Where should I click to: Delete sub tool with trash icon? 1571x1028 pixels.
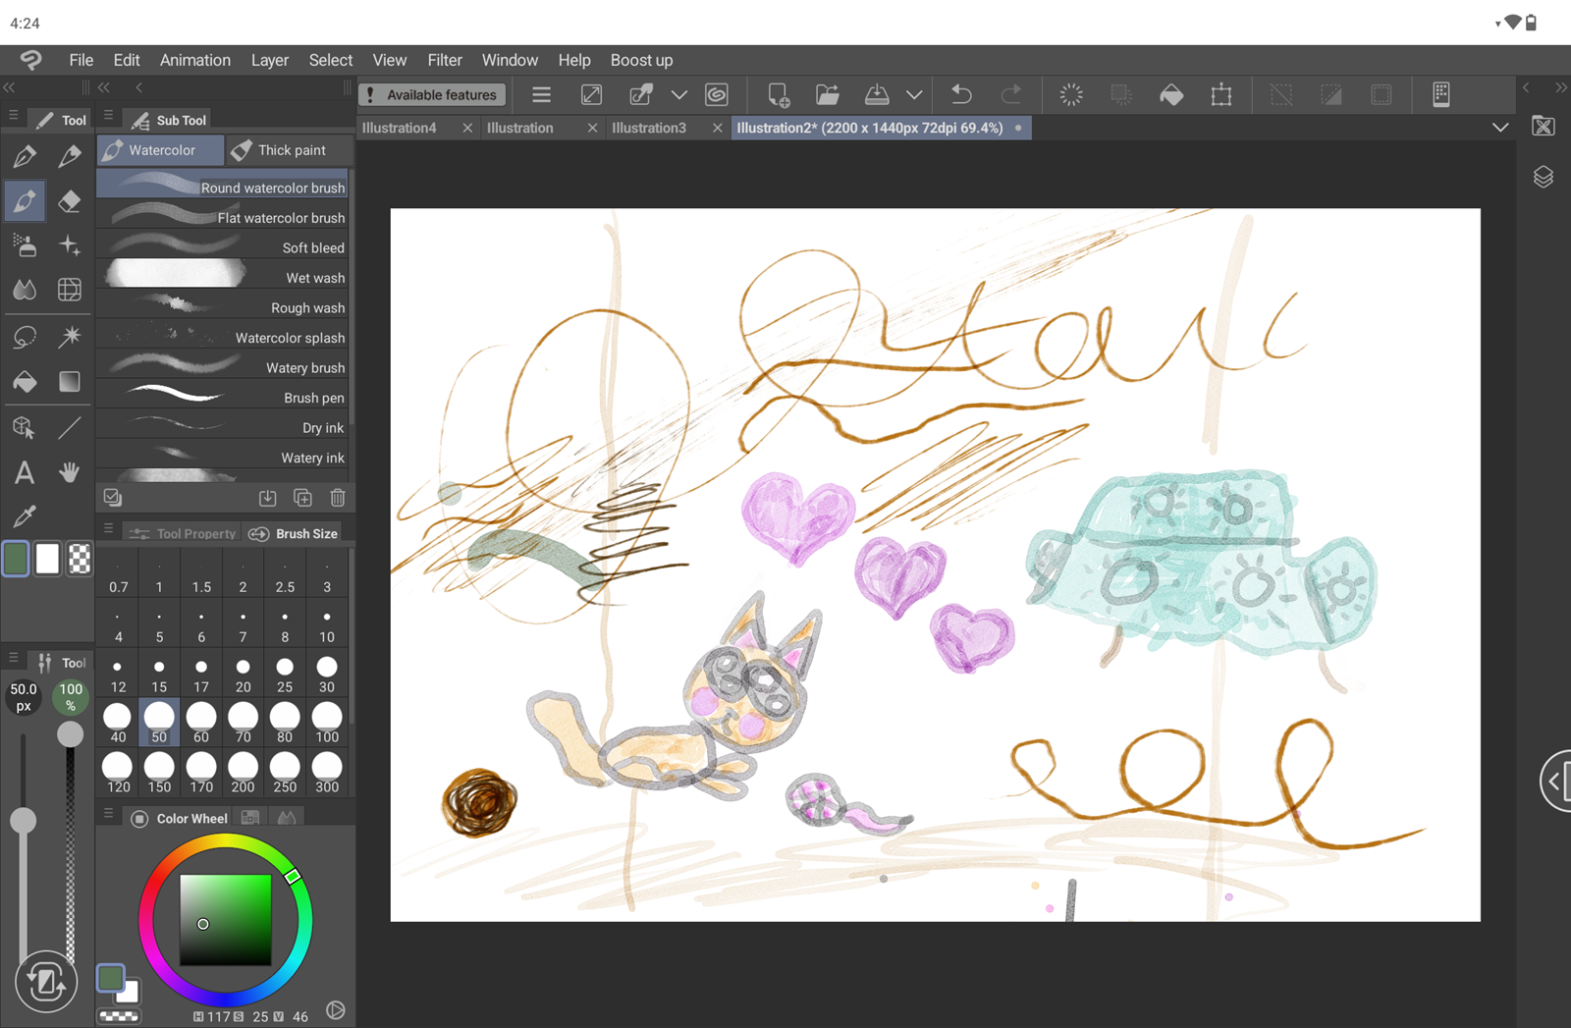click(x=338, y=498)
